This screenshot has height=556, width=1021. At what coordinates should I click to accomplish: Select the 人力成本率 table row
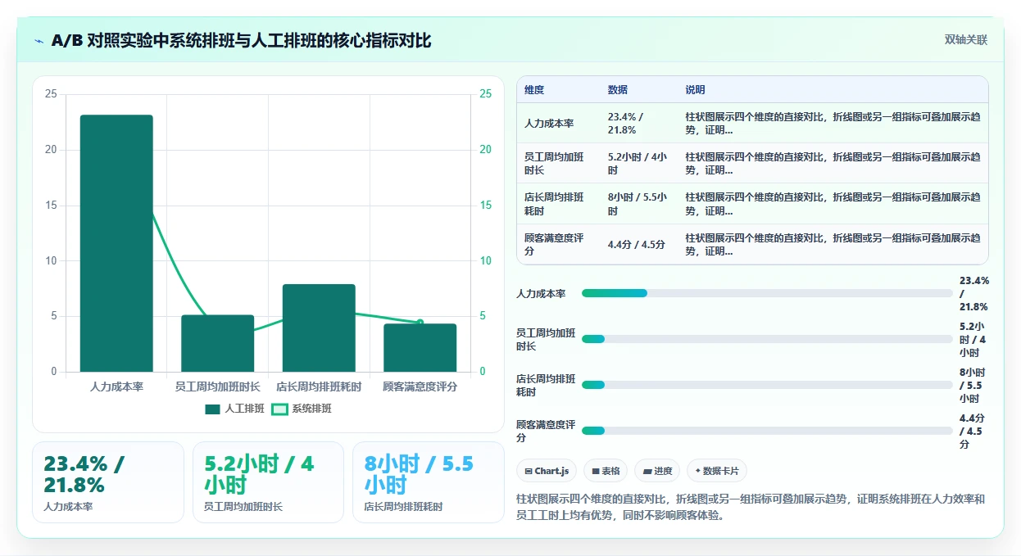point(752,123)
